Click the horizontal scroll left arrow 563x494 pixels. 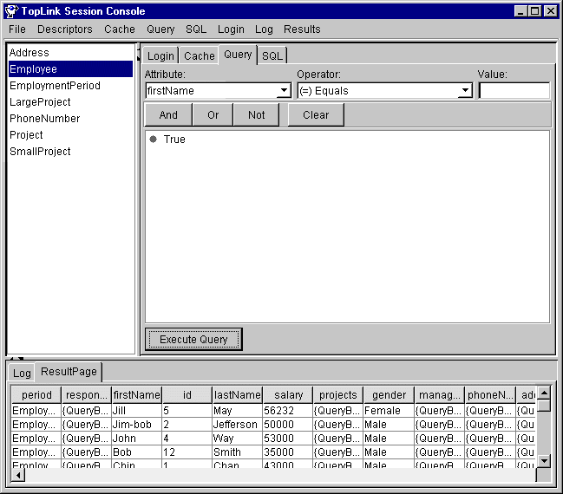tap(18, 476)
